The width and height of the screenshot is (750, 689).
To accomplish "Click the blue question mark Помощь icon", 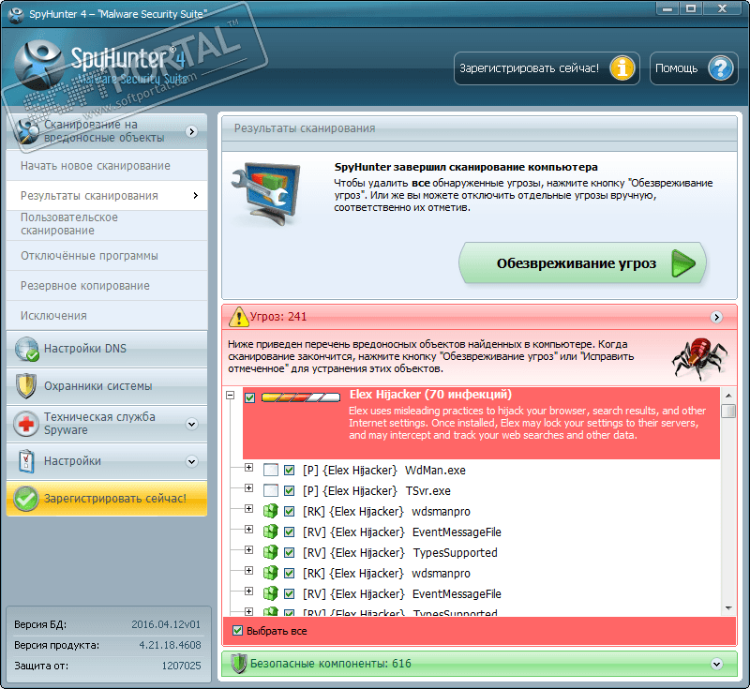I will [721, 68].
